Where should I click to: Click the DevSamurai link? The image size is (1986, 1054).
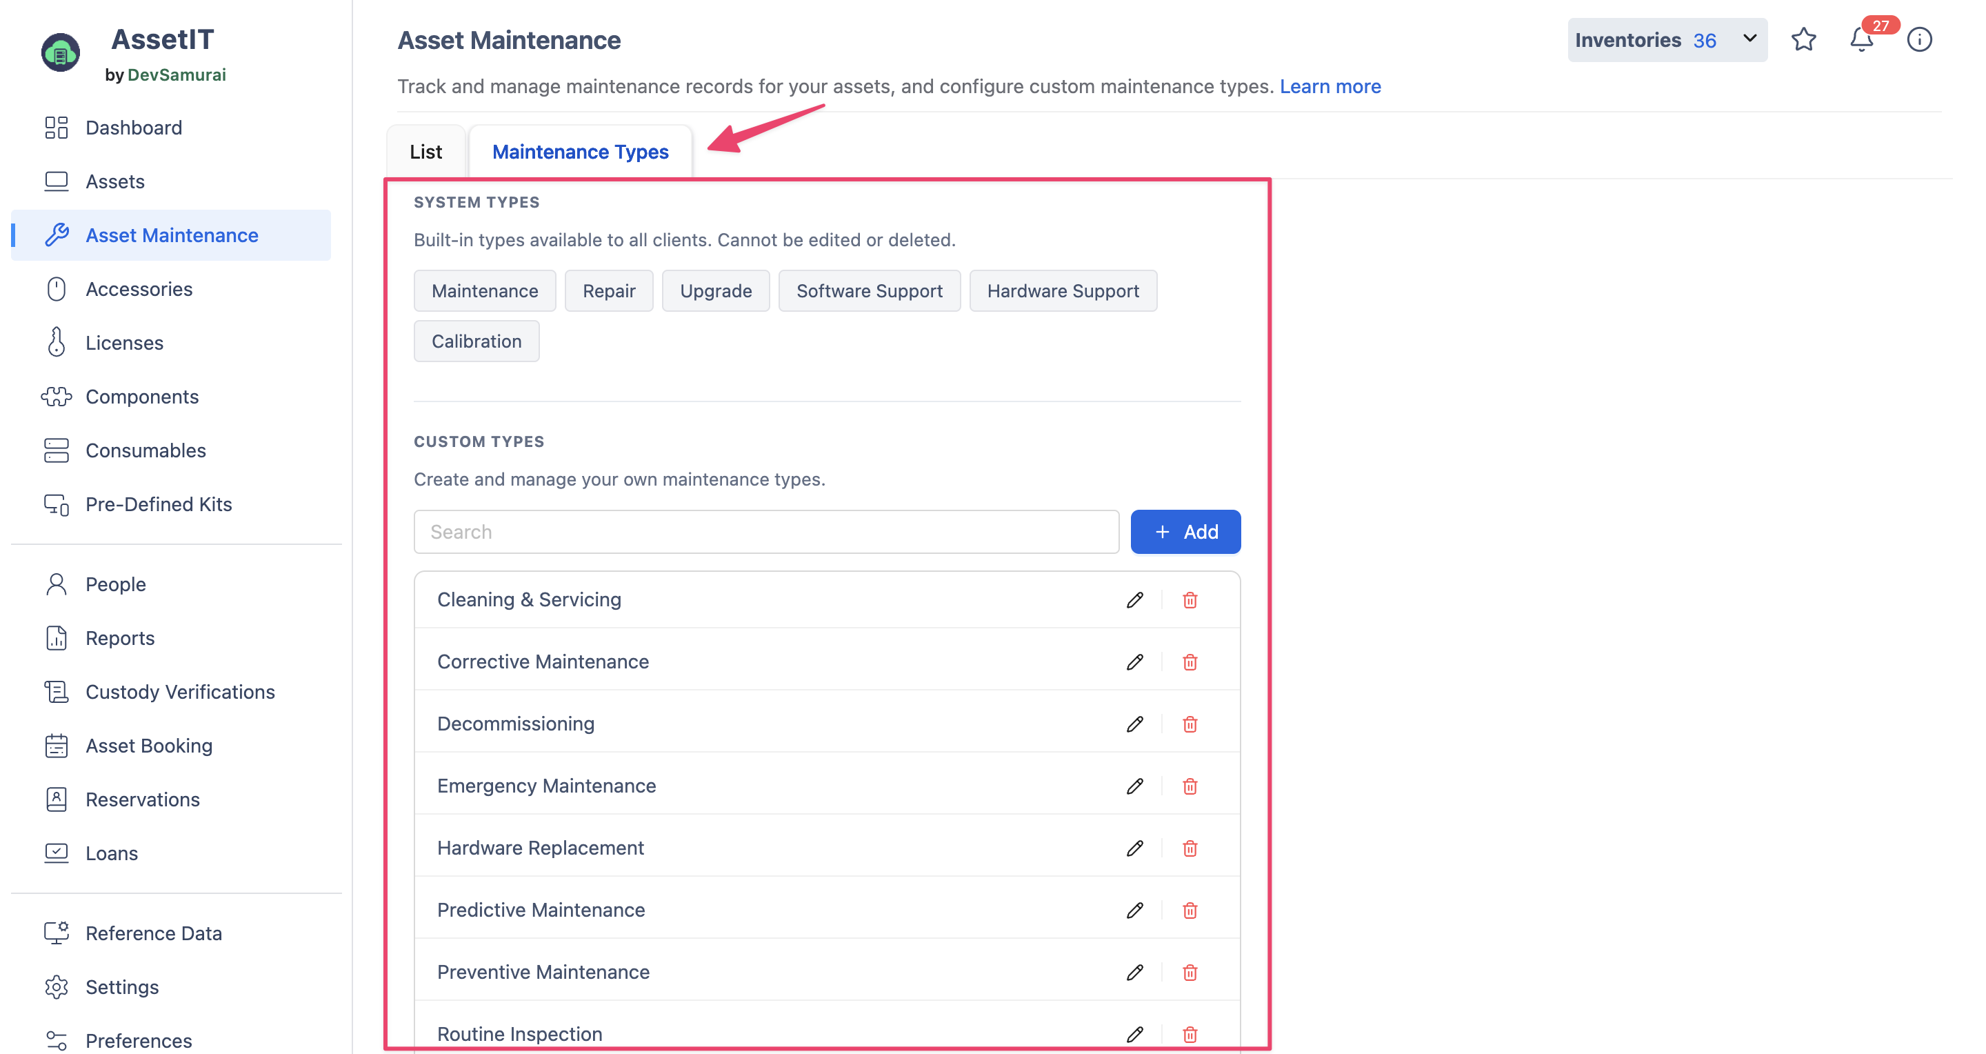click(x=177, y=74)
